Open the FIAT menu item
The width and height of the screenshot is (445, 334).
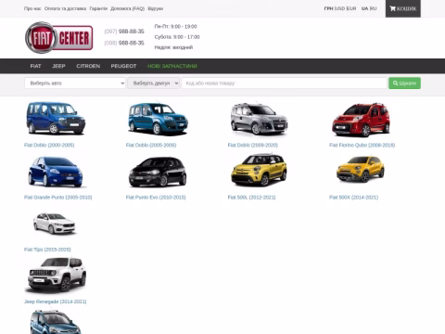[35, 66]
